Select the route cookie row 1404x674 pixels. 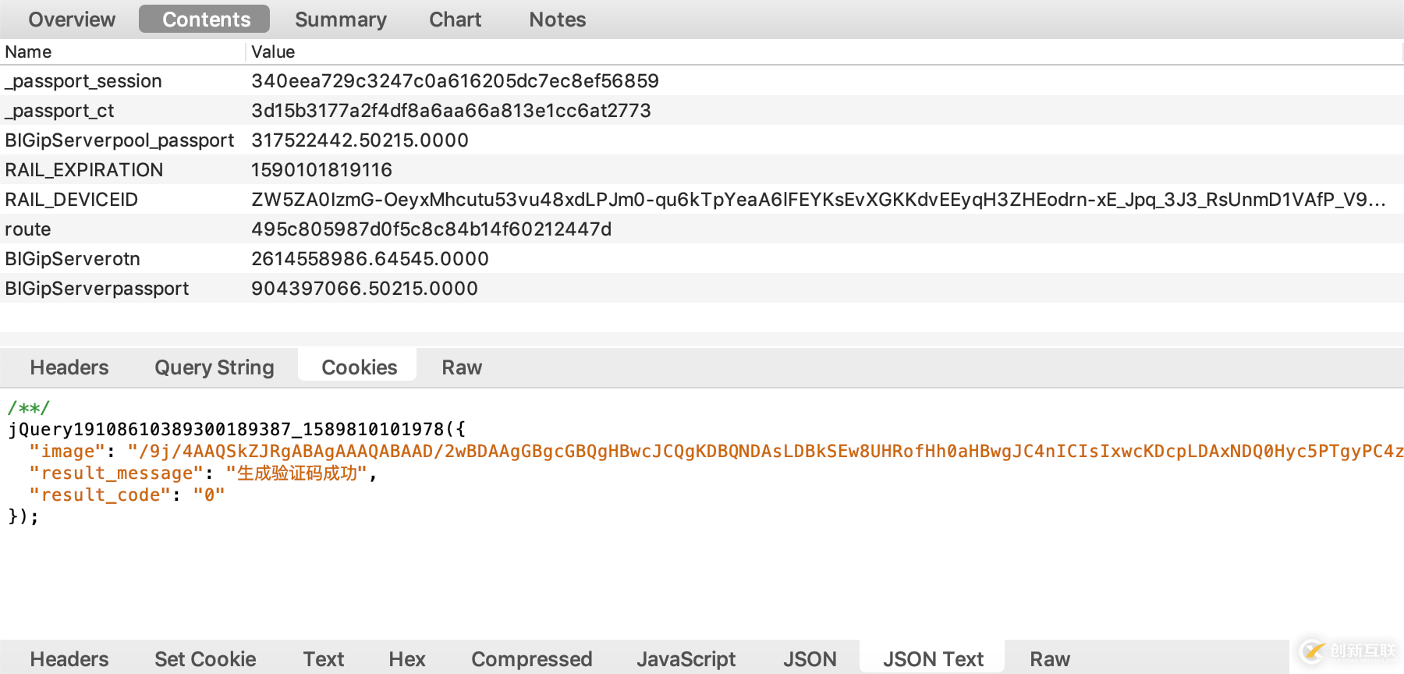pos(28,229)
